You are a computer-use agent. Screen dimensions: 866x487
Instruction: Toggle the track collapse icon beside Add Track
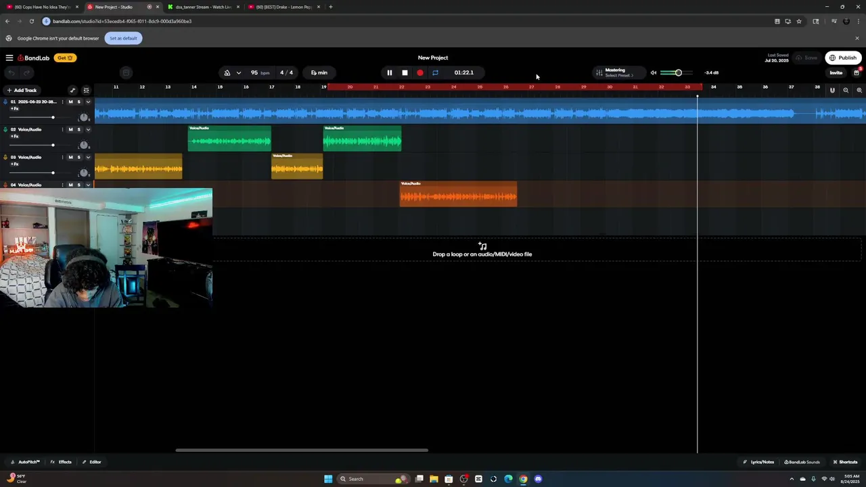tap(86, 91)
